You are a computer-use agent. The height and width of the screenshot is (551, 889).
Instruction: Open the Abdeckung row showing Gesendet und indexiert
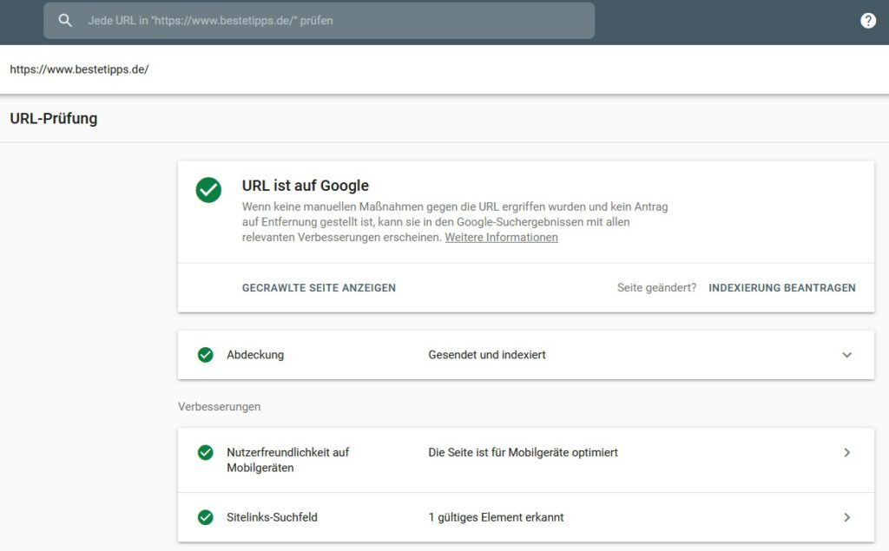486,355
